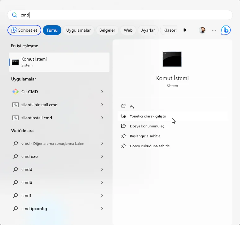Image resolution: width=240 pixels, height=225 pixels.
Task: Select web suggestion 'cmdf'
Action: pos(59,195)
